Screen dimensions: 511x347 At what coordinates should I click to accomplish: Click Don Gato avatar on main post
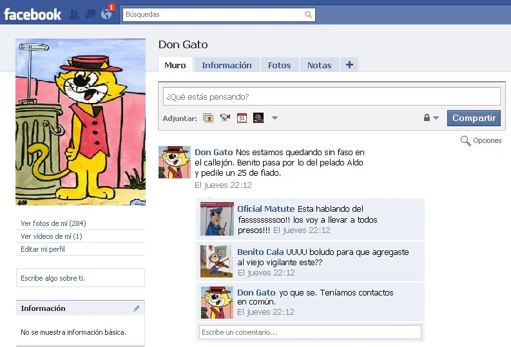point(175,162)
